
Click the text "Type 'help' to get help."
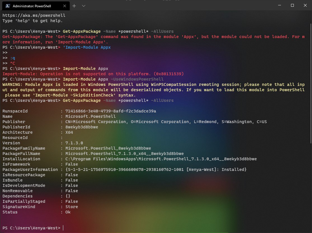(32, 21)
